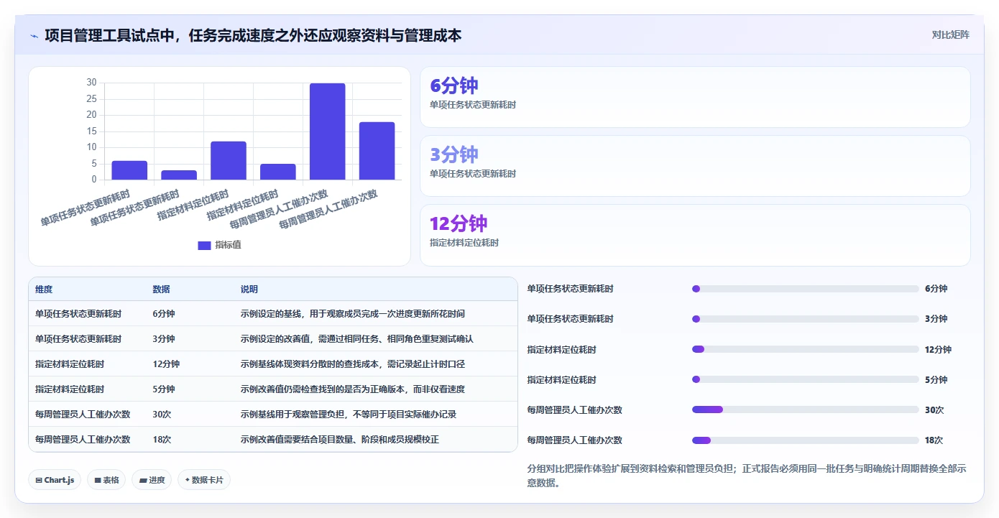Click the text 示例改善值仍需检查找到的是否为正确版本，而非仅看速度
The width and height of the screenshot is (999, 518).
click(353, 389)
